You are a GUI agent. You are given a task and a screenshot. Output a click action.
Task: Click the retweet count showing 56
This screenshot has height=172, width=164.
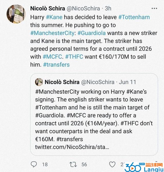[84, 164]
